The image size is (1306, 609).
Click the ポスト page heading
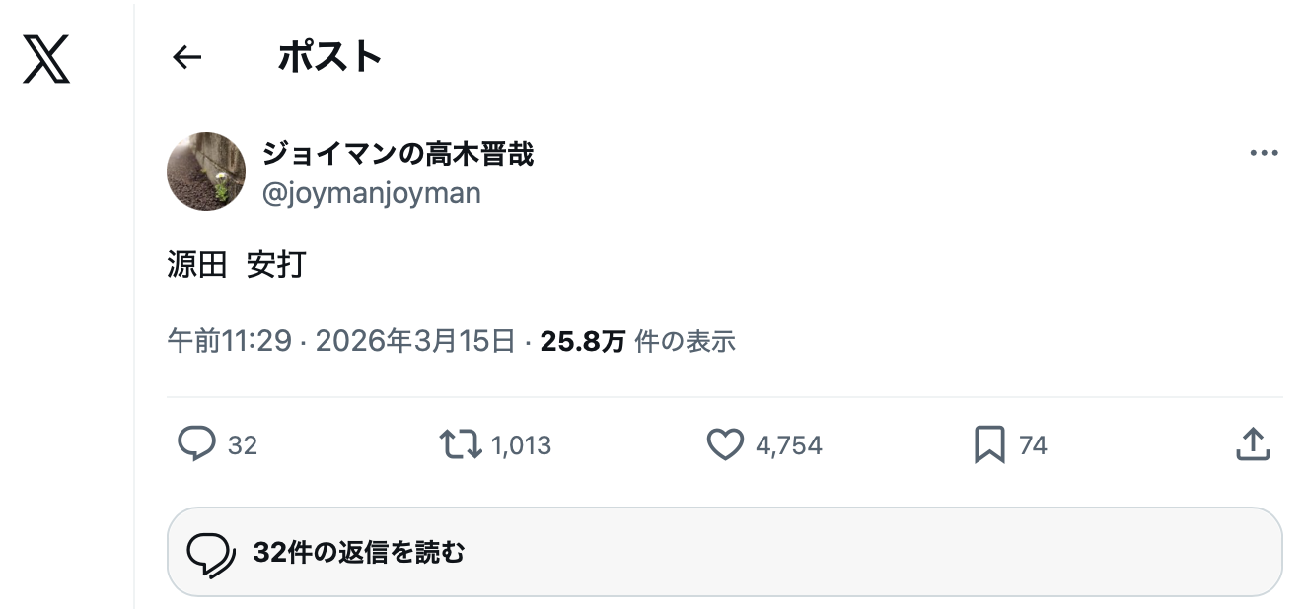[329, 57]
